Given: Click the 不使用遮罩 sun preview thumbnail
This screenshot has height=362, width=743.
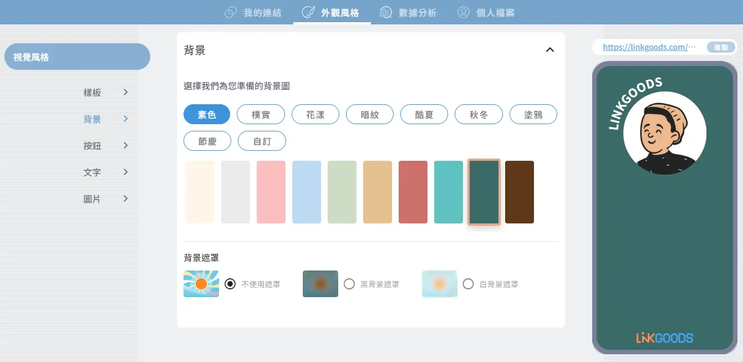Looking at the screenshot, I should click(x=201, y=284).
